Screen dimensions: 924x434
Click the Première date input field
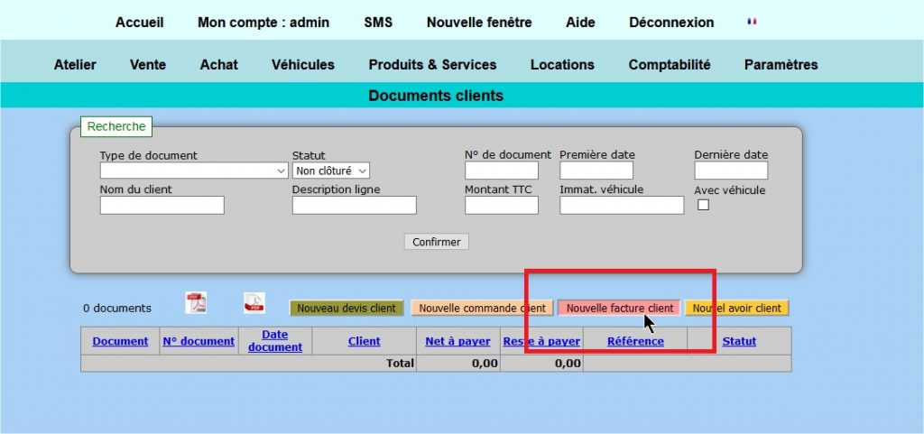596,171
